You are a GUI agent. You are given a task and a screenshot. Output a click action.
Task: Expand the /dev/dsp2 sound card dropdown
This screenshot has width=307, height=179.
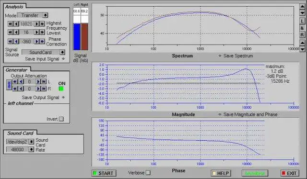[x=31, y=142]
